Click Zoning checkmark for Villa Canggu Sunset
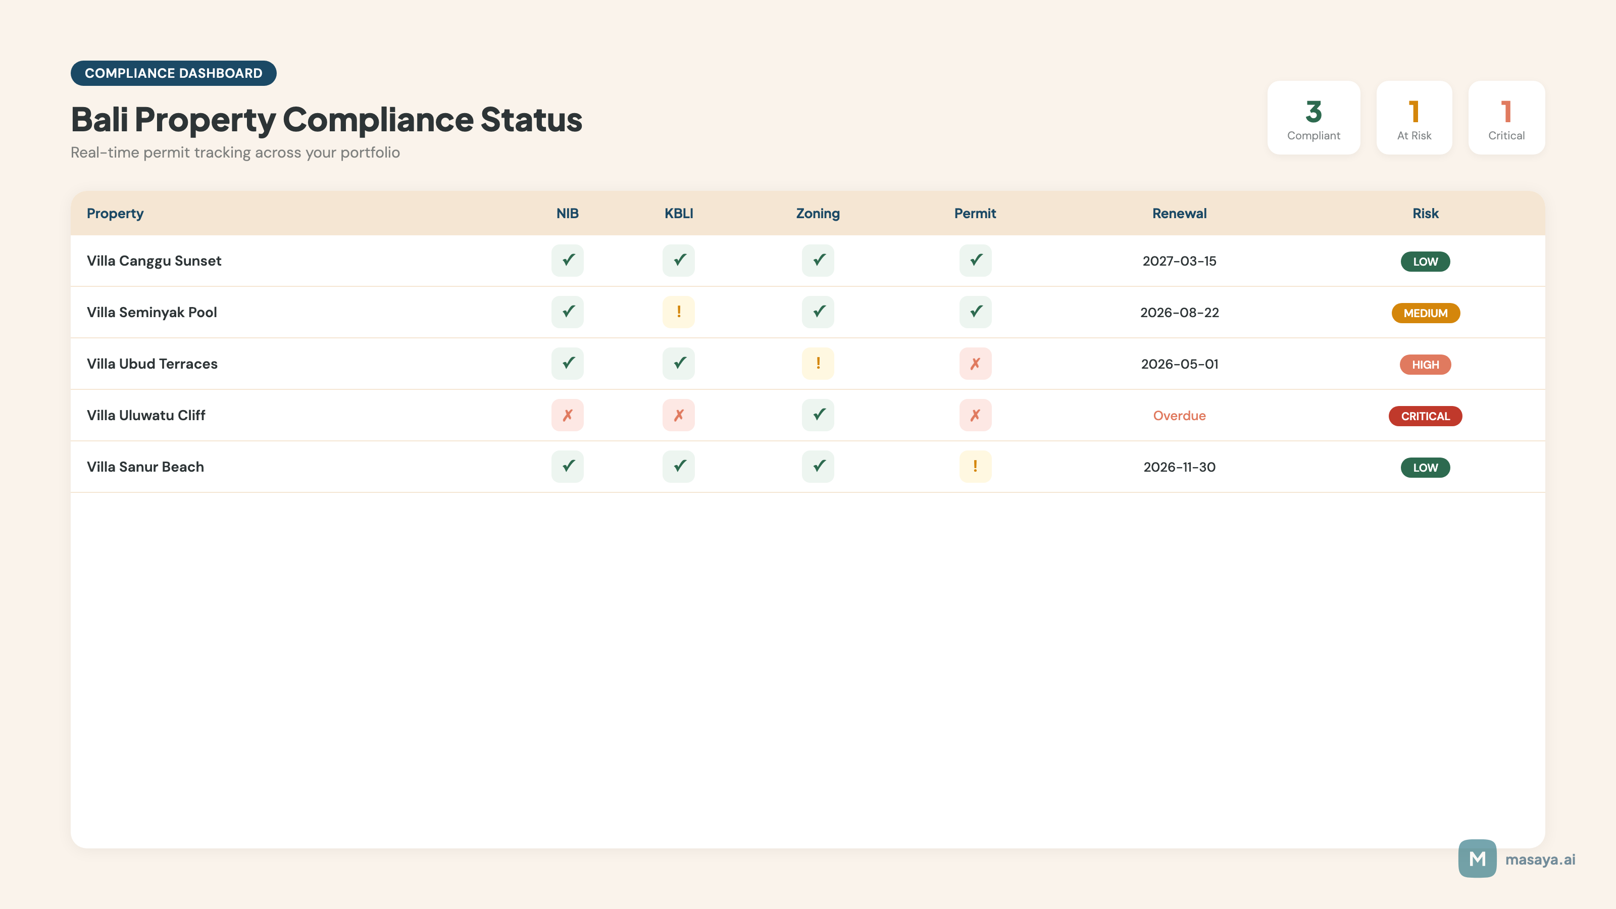This screenshot has width=1616, height=909. coord(818,261)
